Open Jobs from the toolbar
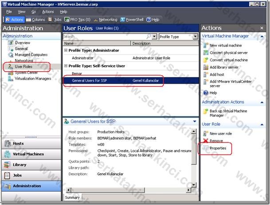This screenshot has width=270, height=205. [55, 19]
